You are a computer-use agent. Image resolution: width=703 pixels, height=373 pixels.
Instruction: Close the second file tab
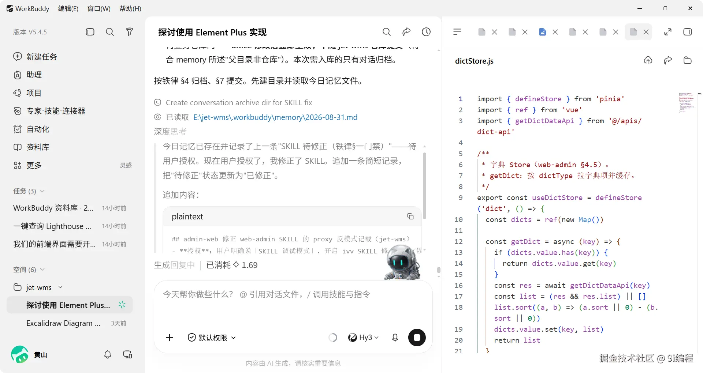point(525,32)
